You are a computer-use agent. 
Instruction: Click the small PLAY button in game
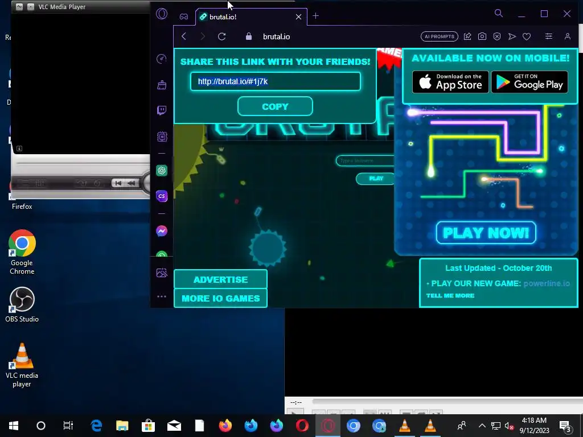pos(376,179)
